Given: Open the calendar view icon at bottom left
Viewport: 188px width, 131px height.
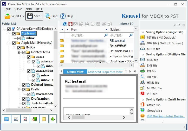Looking at the screenshot, I should (7, 119).
